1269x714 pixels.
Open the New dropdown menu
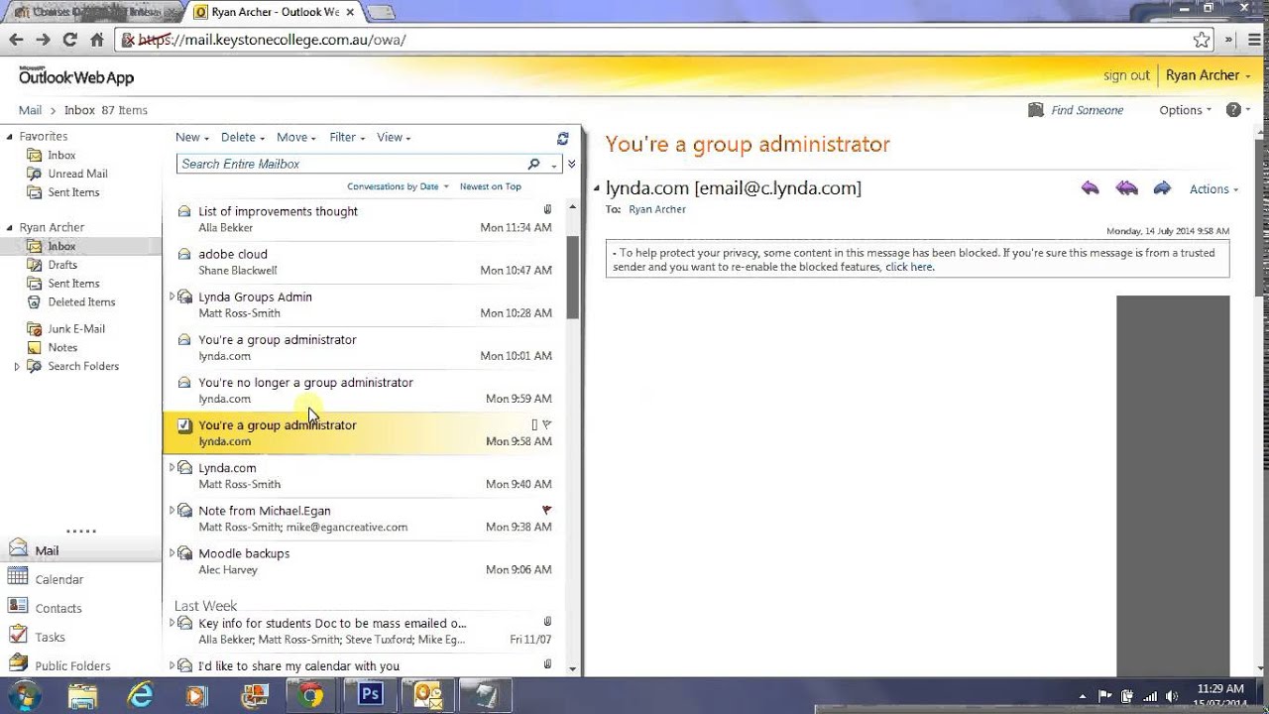click(x=192, y=138)
